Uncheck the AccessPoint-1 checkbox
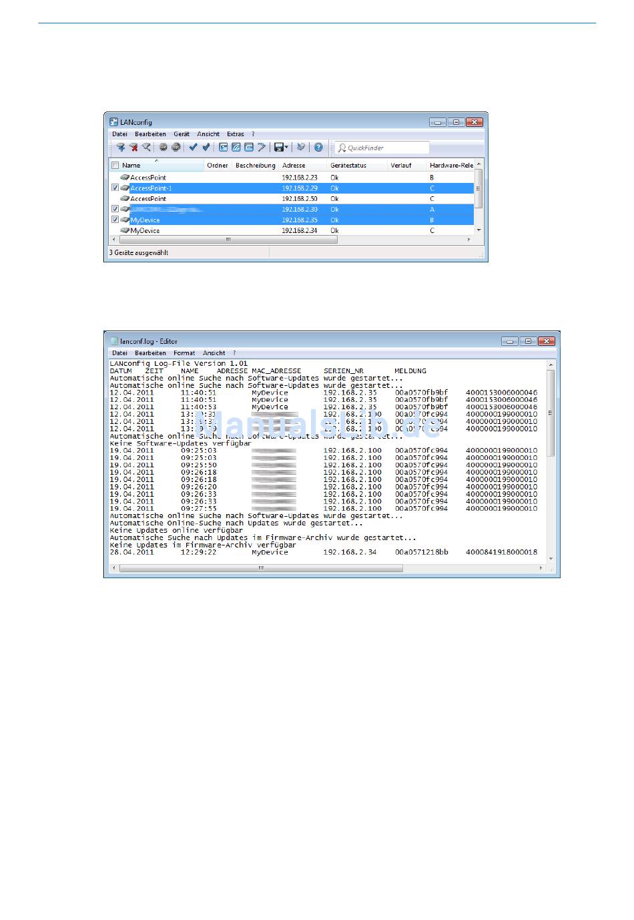Screen dimensions: 634x920 point(115,188)
